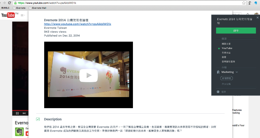
Task: Click the blue extension icon in toolbar
Action: point(255,3)
